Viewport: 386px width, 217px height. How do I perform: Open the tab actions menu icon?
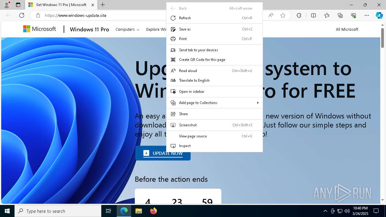pyautogui.click(x=18, y=5)
